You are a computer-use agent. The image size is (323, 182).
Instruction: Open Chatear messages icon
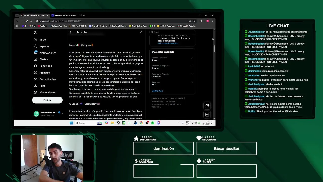coord(35,59)
